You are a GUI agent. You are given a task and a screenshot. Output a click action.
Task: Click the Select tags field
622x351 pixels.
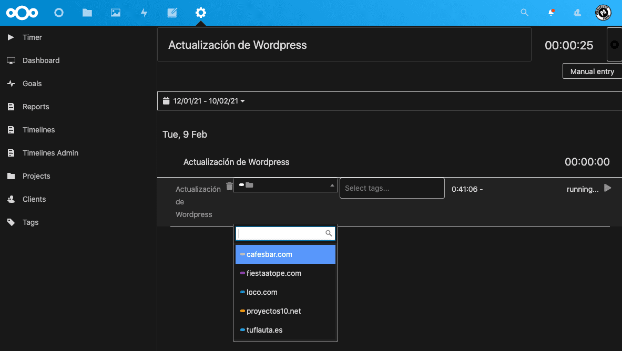pos(392,188)
